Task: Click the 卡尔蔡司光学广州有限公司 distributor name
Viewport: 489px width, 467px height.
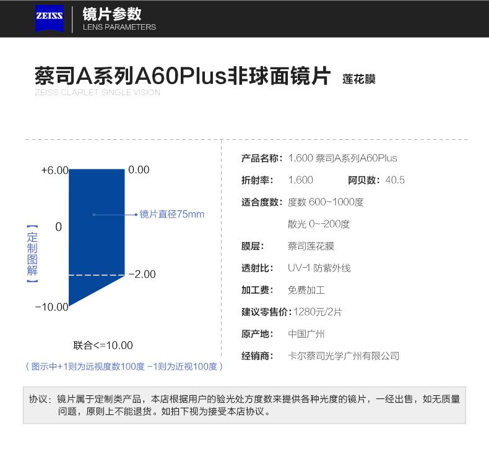Action: [344, 356]
